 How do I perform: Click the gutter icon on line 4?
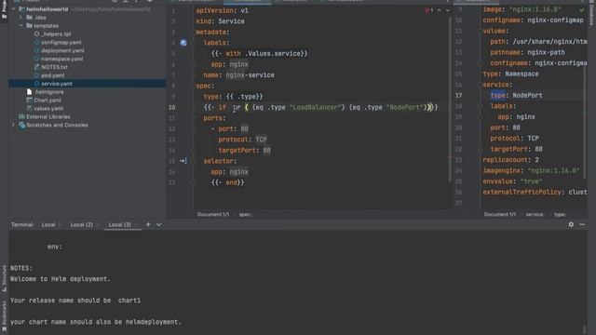pos(183,43)
